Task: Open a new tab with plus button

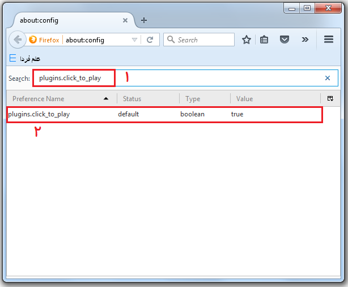Action: tap(144, 20)
